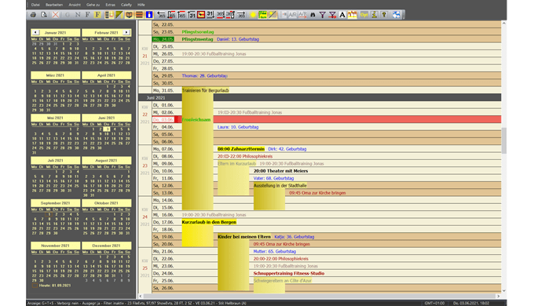Toggle the open book icon

click(x=129, y=15)
